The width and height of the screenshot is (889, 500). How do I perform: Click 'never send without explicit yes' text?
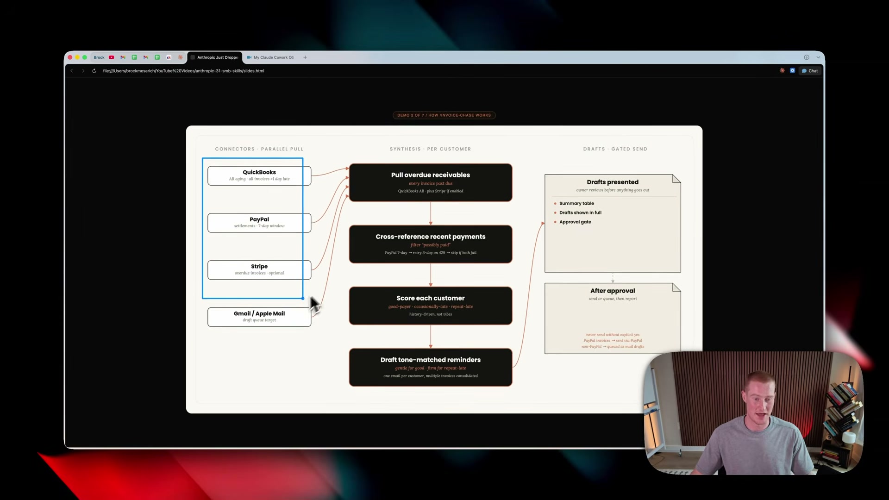point(613,334)
